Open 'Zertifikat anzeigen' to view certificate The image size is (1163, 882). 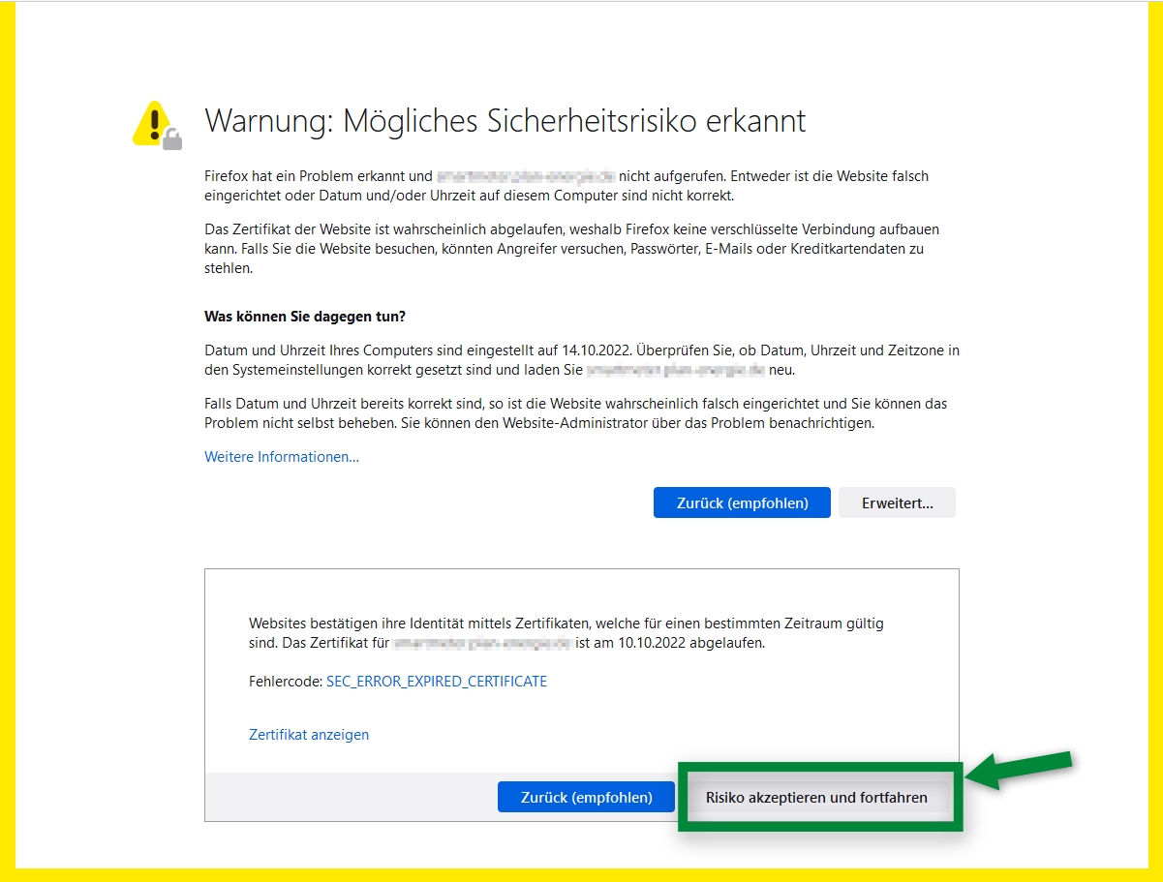point(309,735)
